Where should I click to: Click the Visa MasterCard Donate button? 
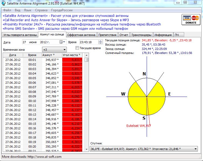191,20
